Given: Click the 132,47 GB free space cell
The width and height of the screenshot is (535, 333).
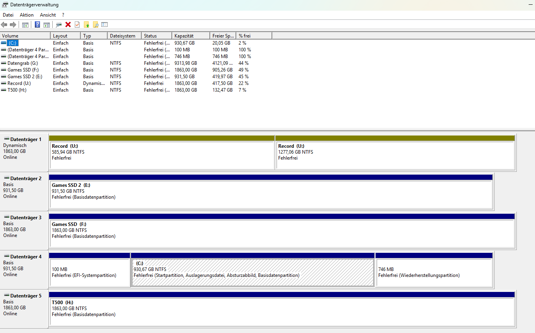Looking at the screenshot, I should [222, 90].
